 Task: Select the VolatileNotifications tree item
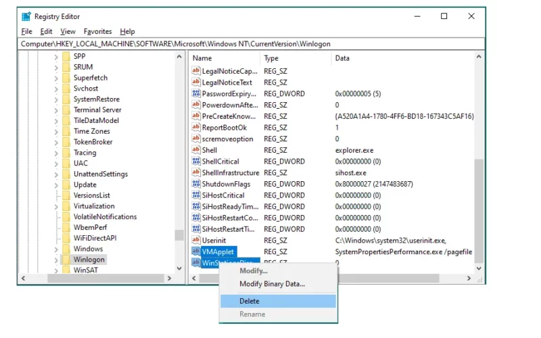coord(105,216)
